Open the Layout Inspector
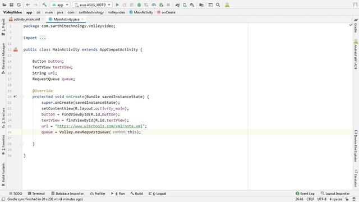This screenshot has width=359, height=202. (x=335, y=194)
